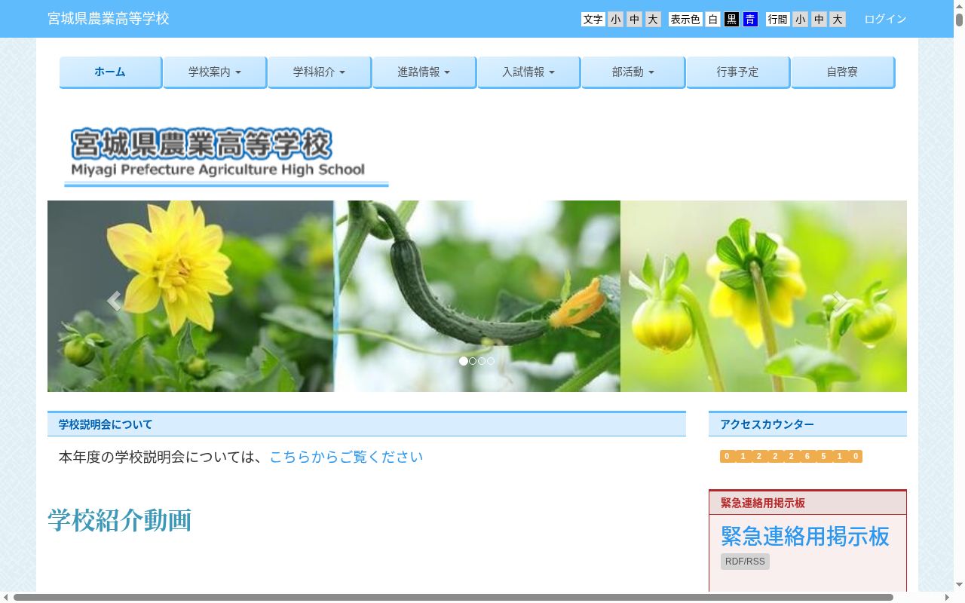Image resolution: width=965 pixels, height=603 pixels.
Task: Expand the 学科紹介 dropdown menu
Action: [x=320, y=72]
